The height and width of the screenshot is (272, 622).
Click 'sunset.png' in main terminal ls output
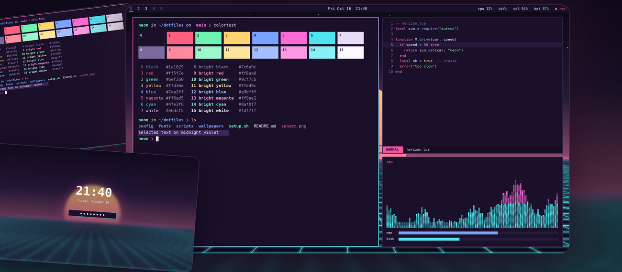pyautogui.click(x=294, y=126)
